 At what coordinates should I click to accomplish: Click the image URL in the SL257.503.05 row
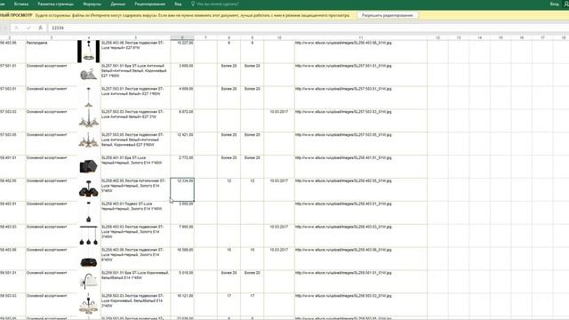pyautogui.click(x=343, y=135)
